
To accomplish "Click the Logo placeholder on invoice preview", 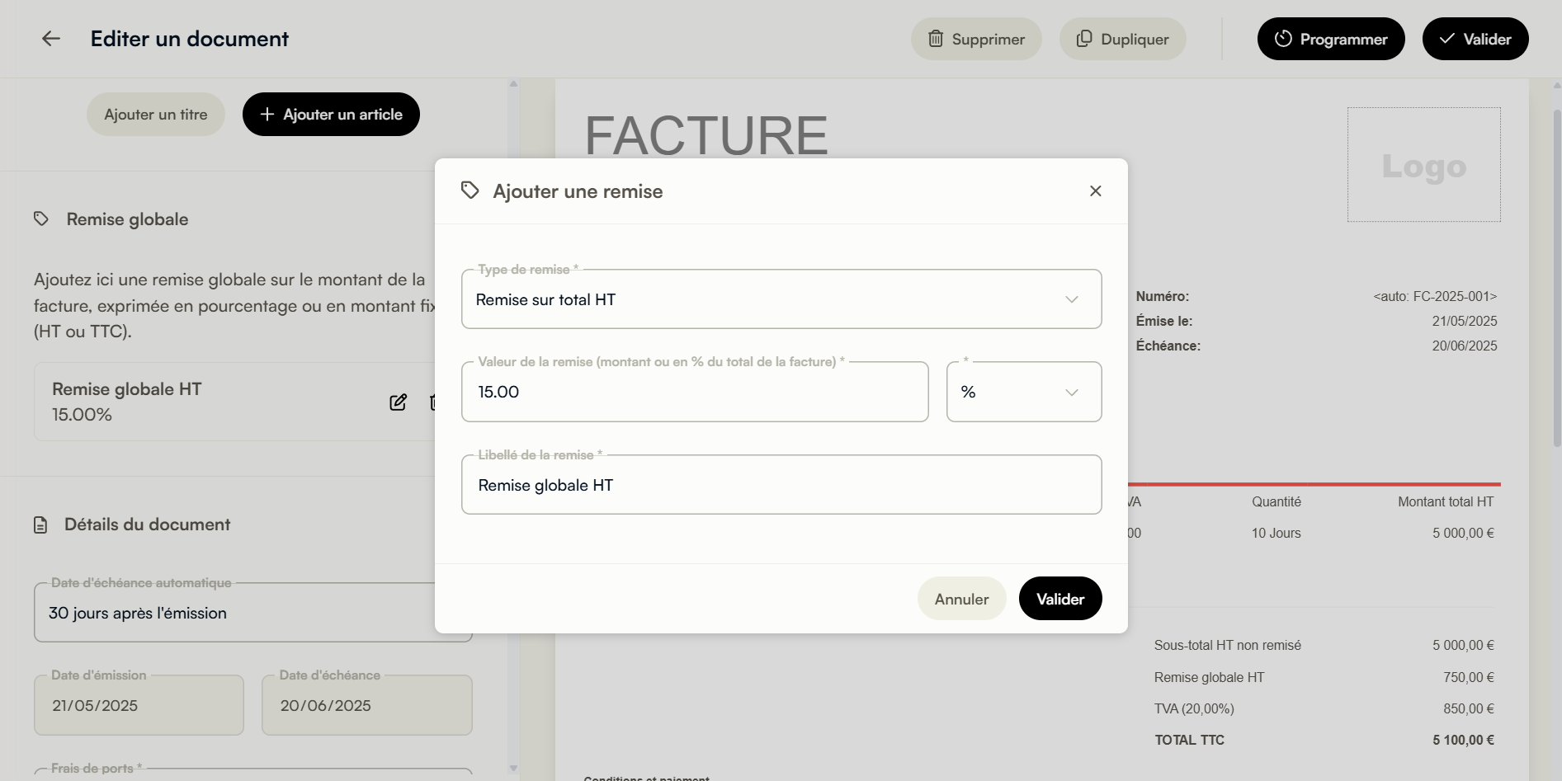I will [1424, 165].
